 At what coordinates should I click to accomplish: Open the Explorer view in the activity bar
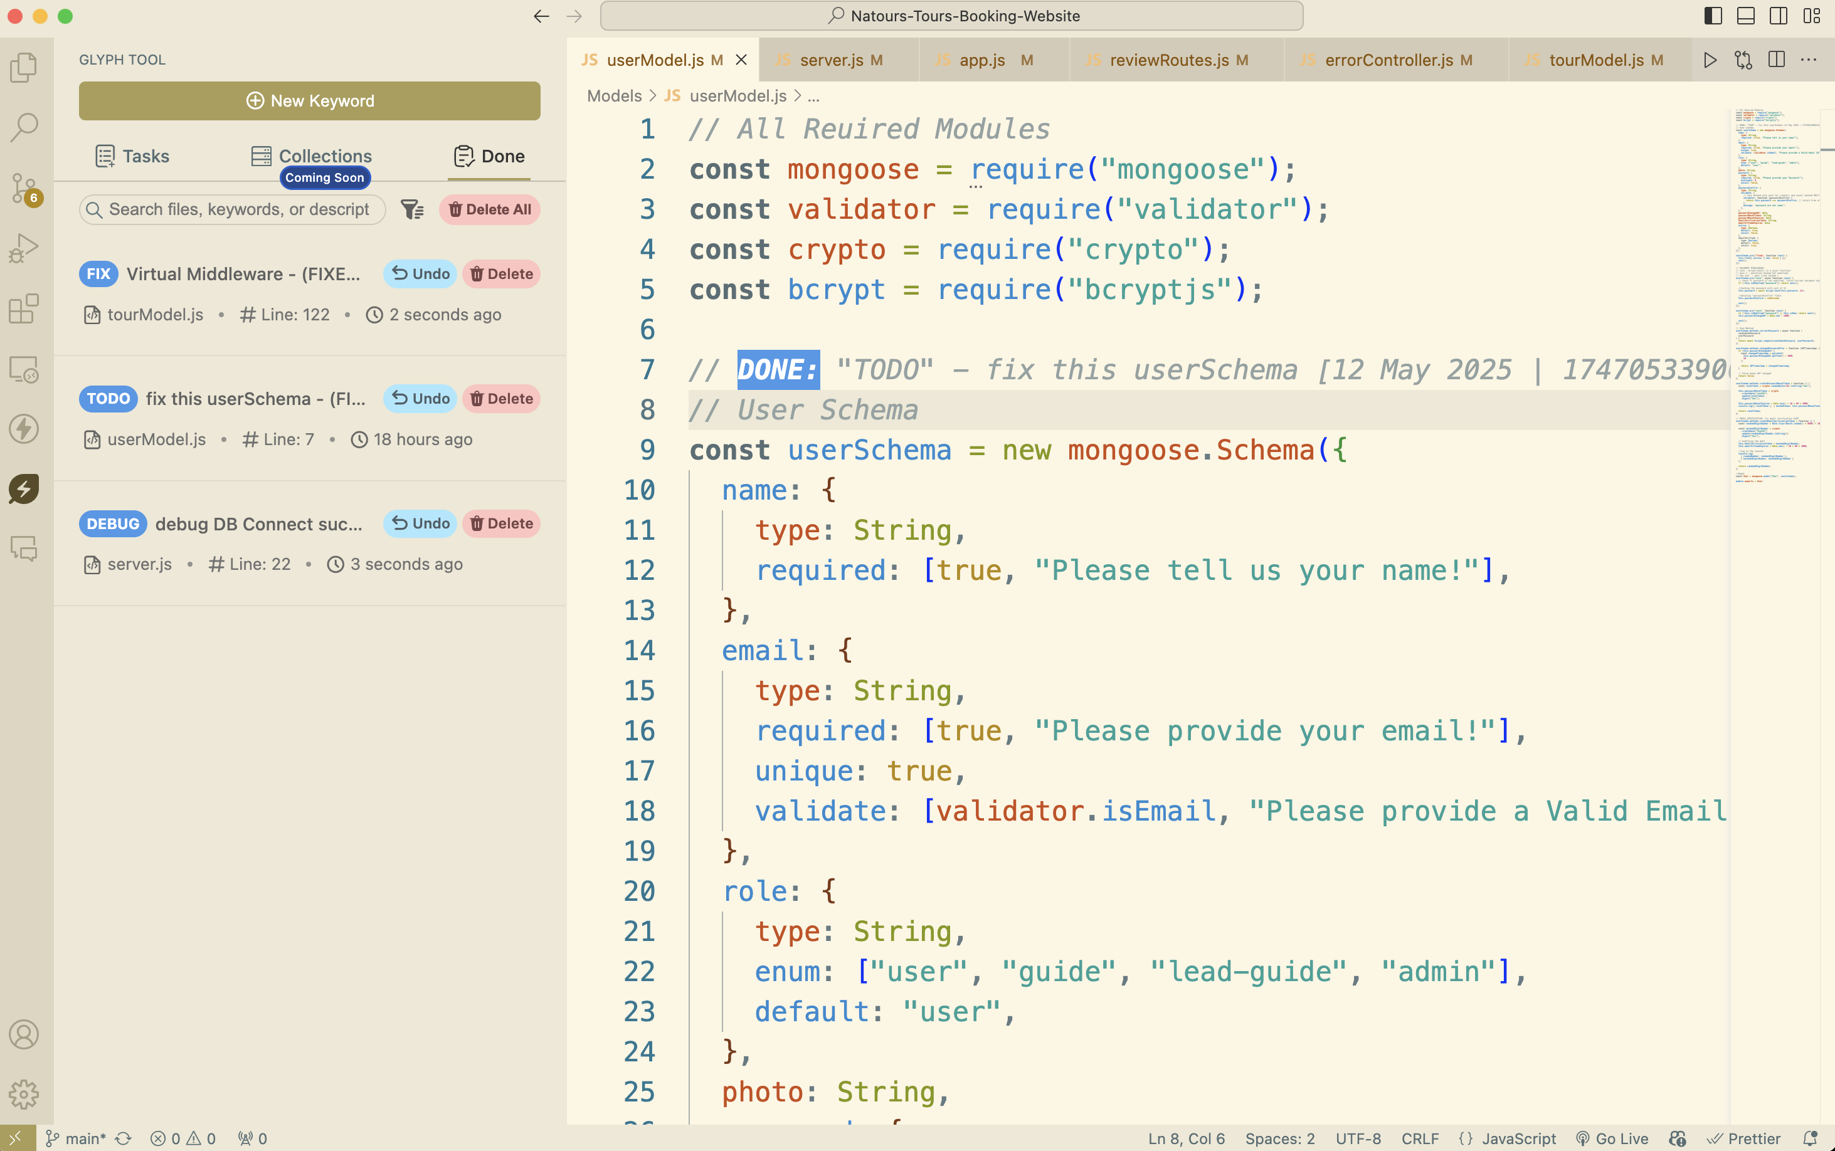[x=24, y=67]
